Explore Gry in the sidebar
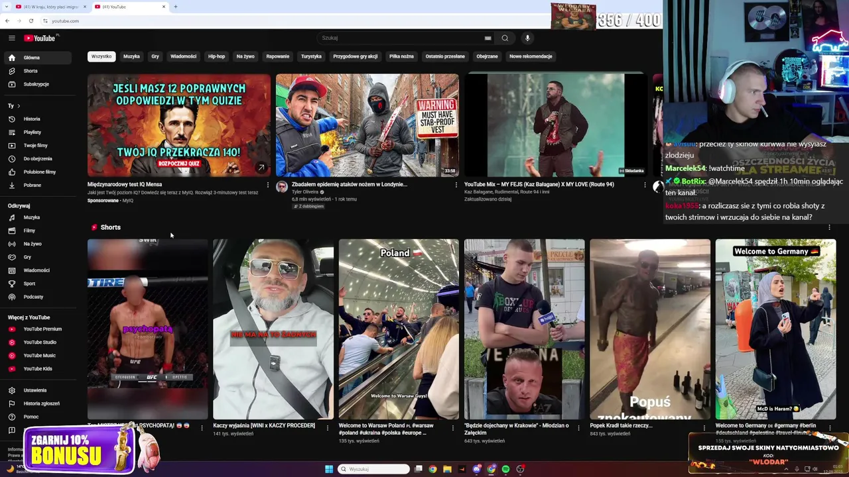This screenshot has height=477, width=849. tap(37, 257)
